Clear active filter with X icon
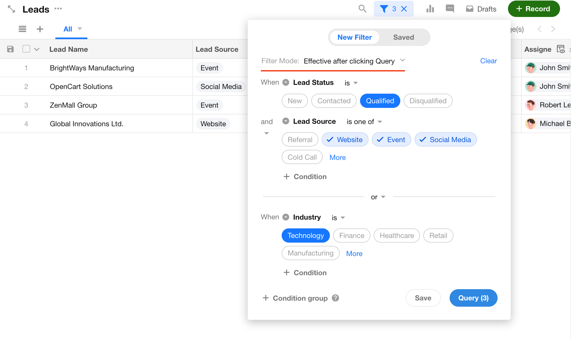Screen dimensions: 571x339 tap(404, 9)
